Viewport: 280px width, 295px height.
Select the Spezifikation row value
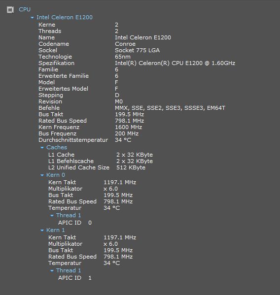coord(175,63)
